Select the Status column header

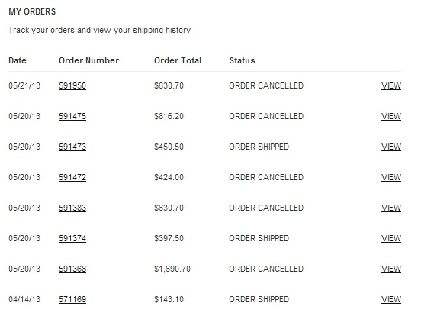243,60
